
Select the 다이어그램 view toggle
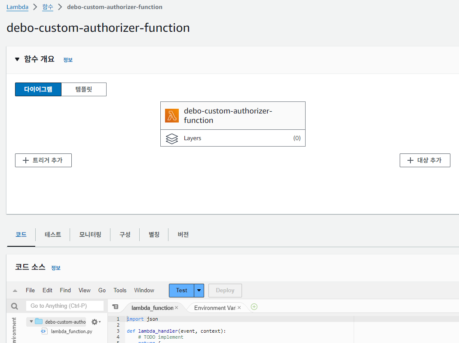[x=38, y=89]
